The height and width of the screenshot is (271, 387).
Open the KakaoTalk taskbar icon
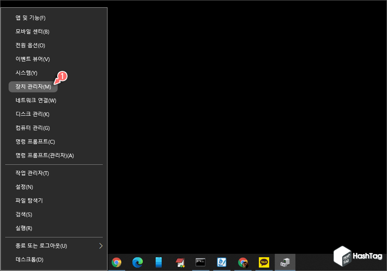[x=264, y=262]
